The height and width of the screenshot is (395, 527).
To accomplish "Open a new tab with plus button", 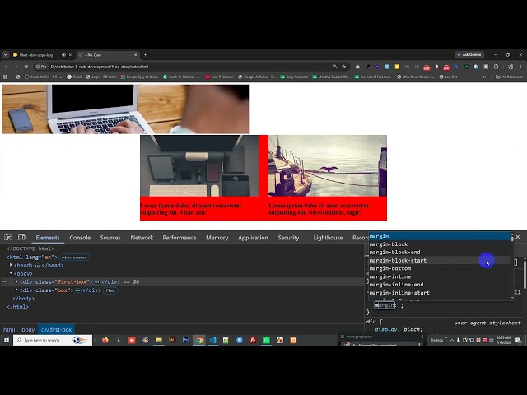I will [x=145, y=55].
